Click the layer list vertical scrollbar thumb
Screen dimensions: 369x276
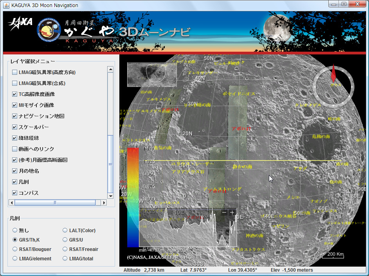tap(110, 164)
